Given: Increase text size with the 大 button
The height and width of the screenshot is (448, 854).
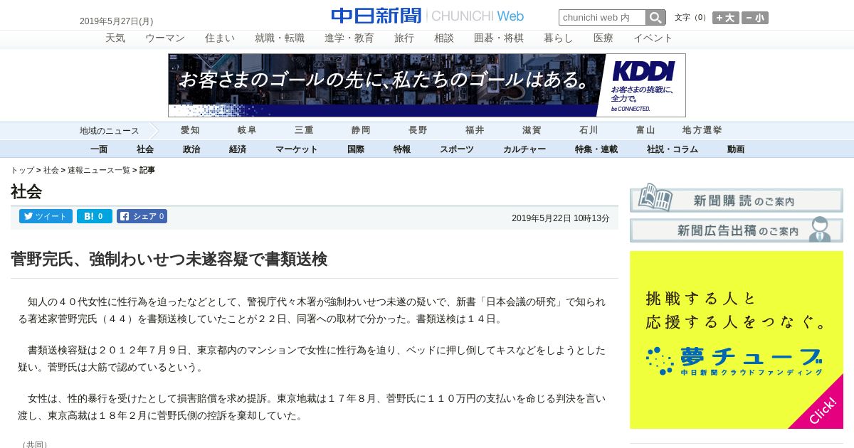Looking at the screenshot, I should point(726,18).
